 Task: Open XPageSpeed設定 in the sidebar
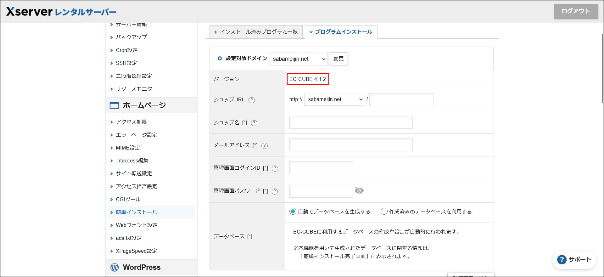(136, 251)
